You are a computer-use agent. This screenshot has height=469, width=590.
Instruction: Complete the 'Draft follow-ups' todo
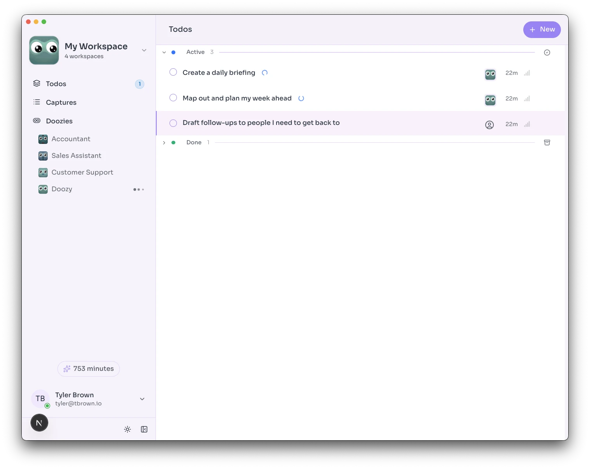pos(173,123)
